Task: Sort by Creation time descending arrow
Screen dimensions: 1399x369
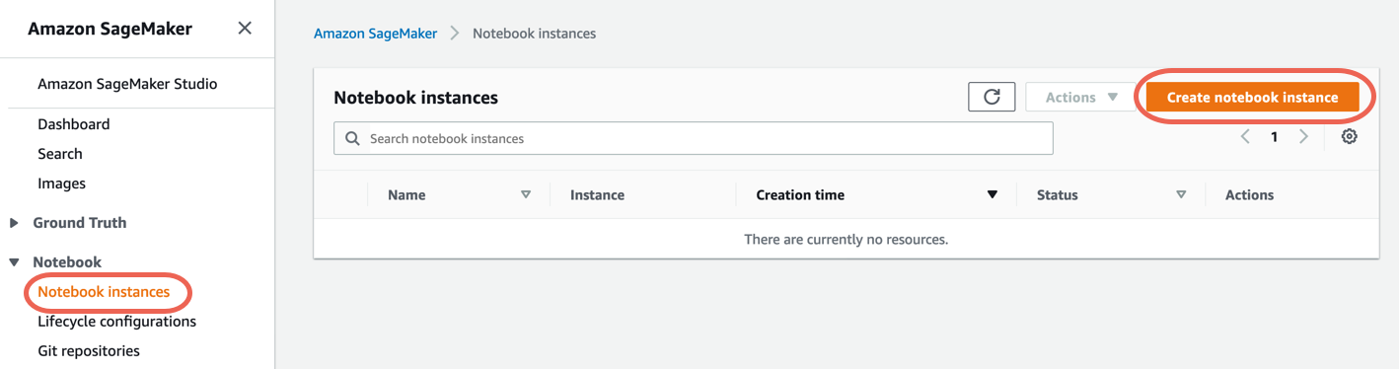Action: click(993, 195)
